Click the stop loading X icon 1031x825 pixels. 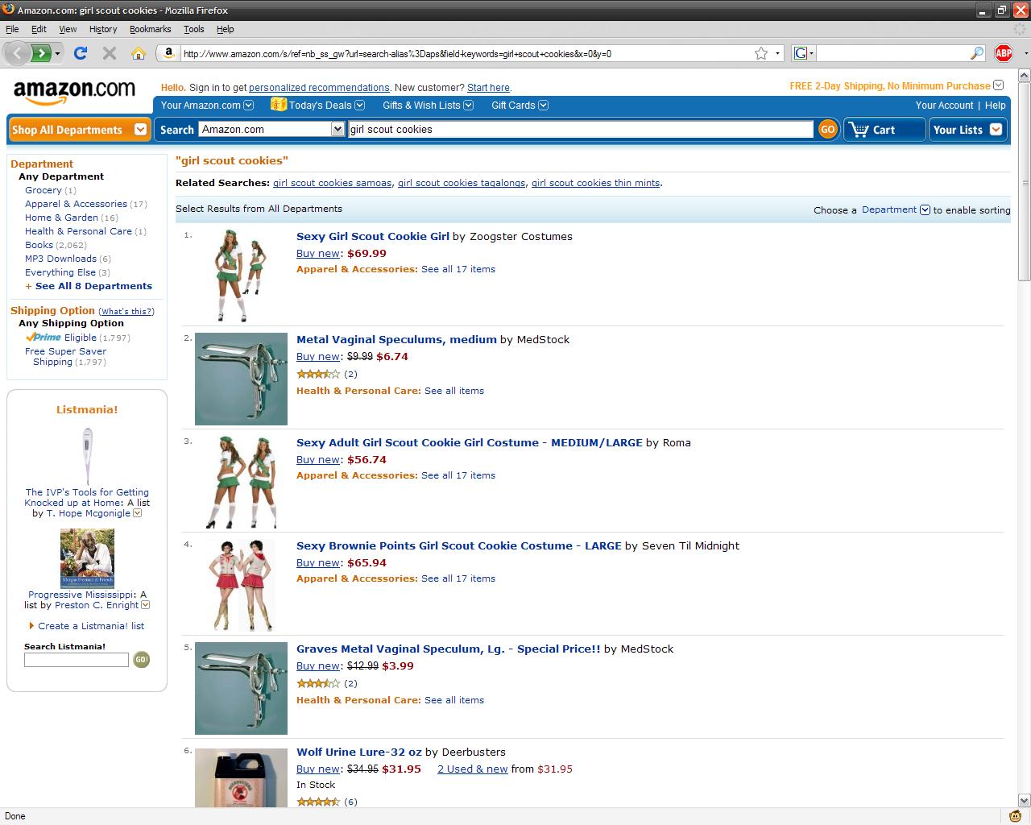click(110, 53)
